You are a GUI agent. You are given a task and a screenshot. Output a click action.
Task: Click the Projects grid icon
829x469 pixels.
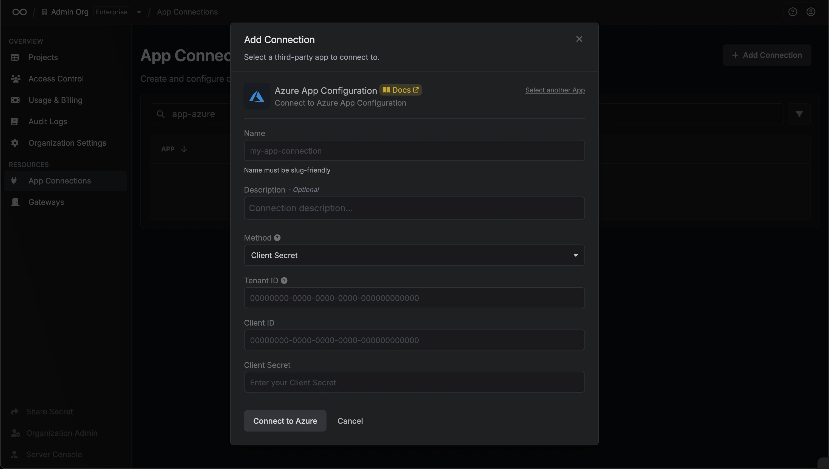click(15, 57)
